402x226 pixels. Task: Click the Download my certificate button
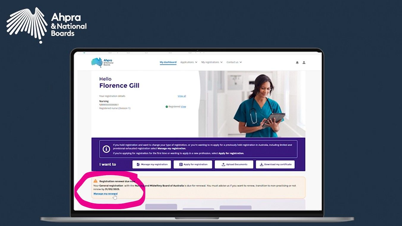[275, 164]
